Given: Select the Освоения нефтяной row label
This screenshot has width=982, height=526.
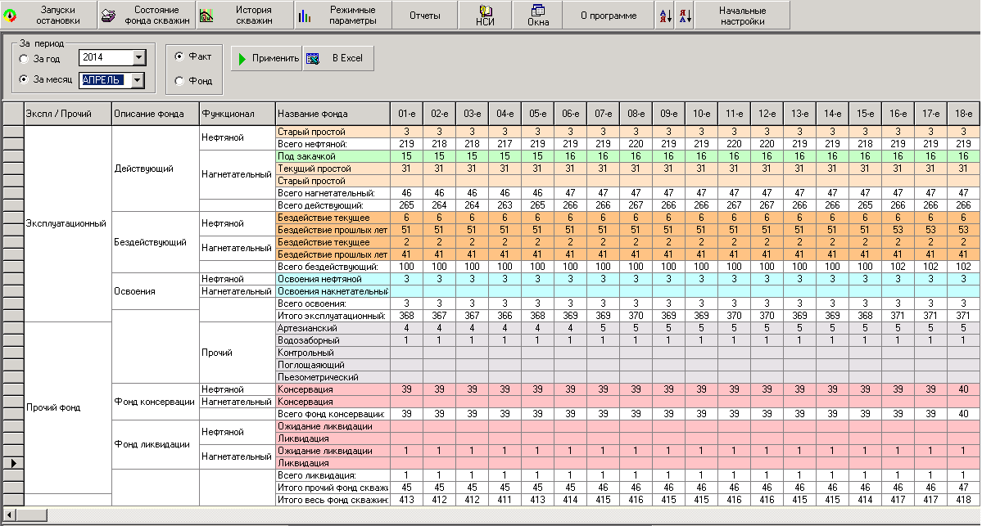Looking at the screenshot, I should pyautogui.click(x=333, y=279).
